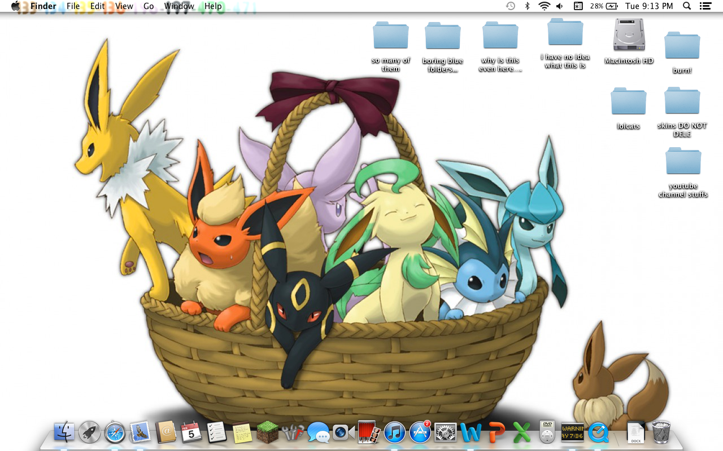Viewport: 723px width, 451px height.
Task: Open the Finder File menu
Action: (x=73, y=6)
